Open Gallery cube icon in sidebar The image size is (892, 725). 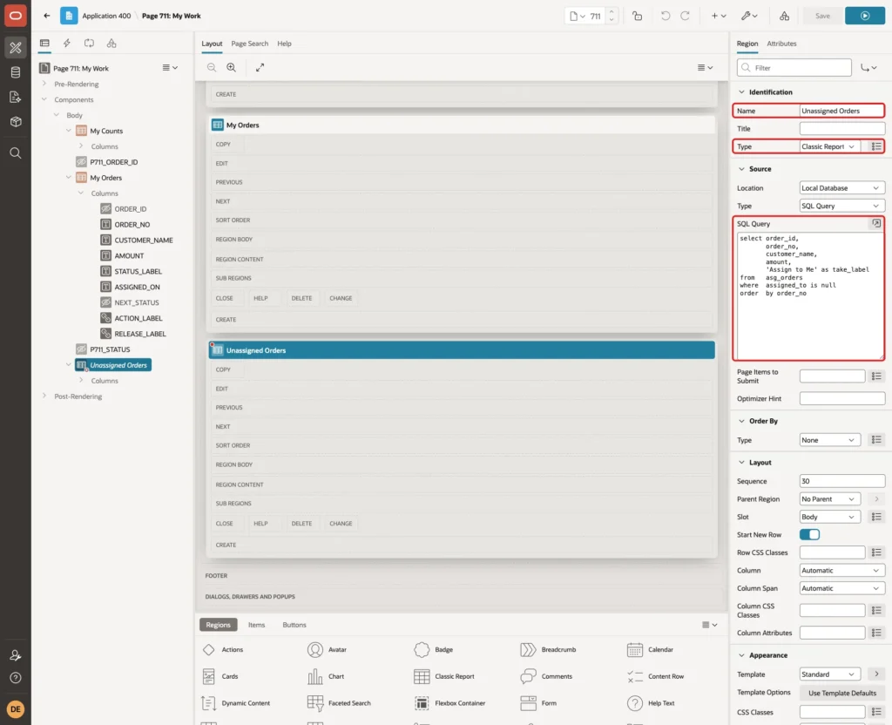click(16, 121)
